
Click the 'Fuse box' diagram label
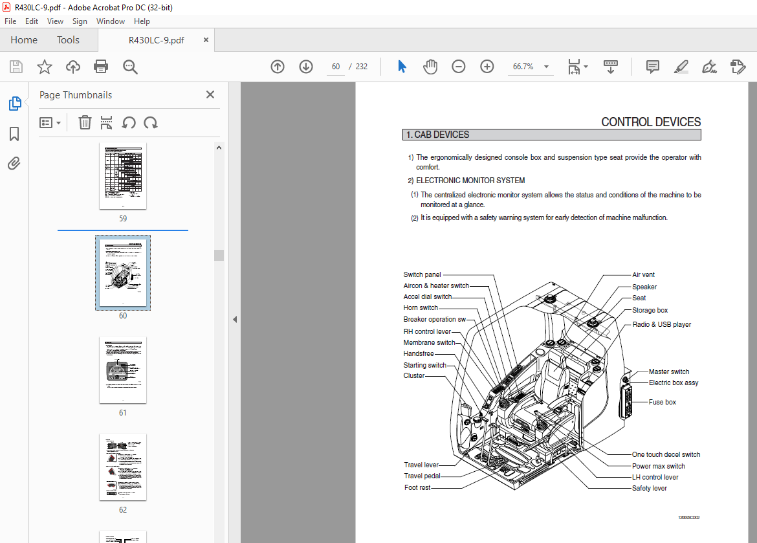pos(662,402)
